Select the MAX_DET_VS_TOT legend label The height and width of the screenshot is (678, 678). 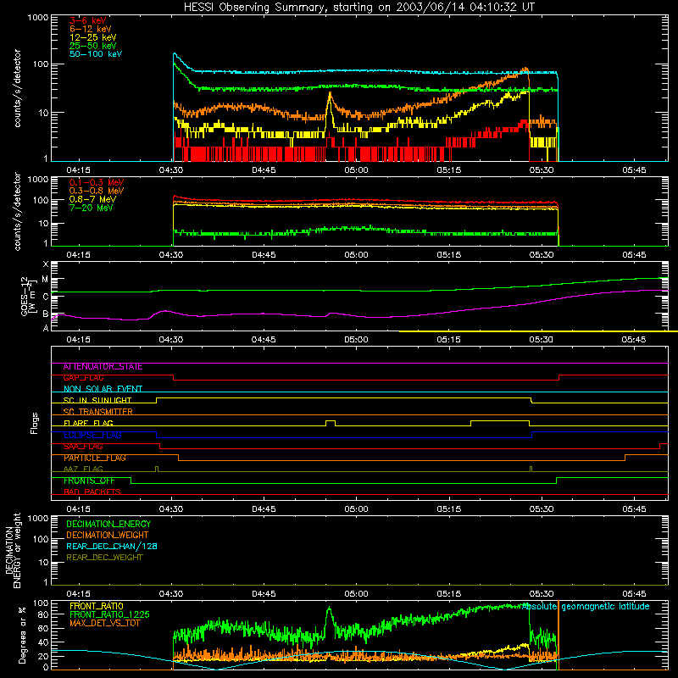104,623
